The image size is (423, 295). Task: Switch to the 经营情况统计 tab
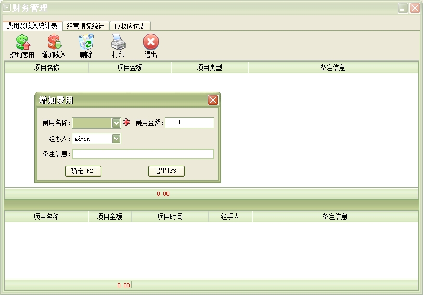tap(86, 26)
